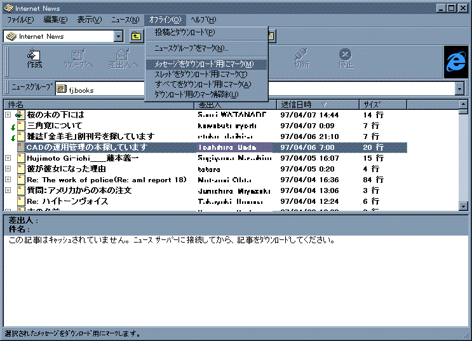Close the オフライン(O) menu
472x341 pixels.
point(165,20)
